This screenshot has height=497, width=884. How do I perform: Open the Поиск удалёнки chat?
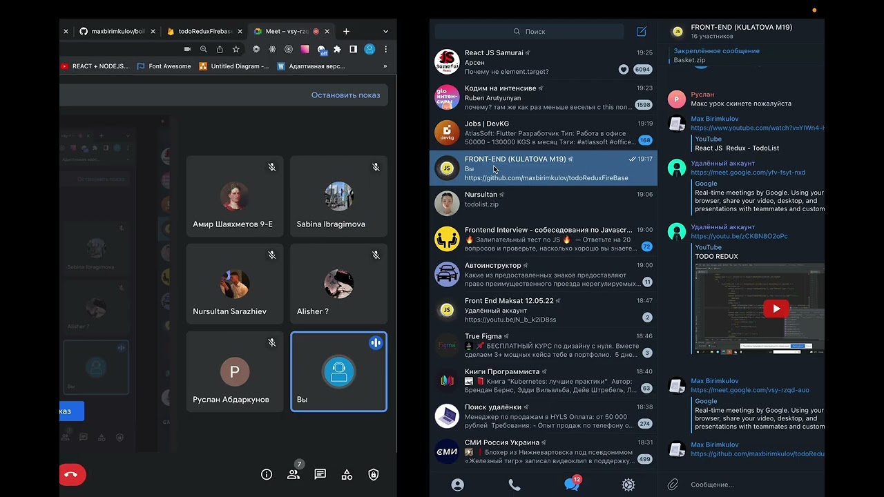544,416
